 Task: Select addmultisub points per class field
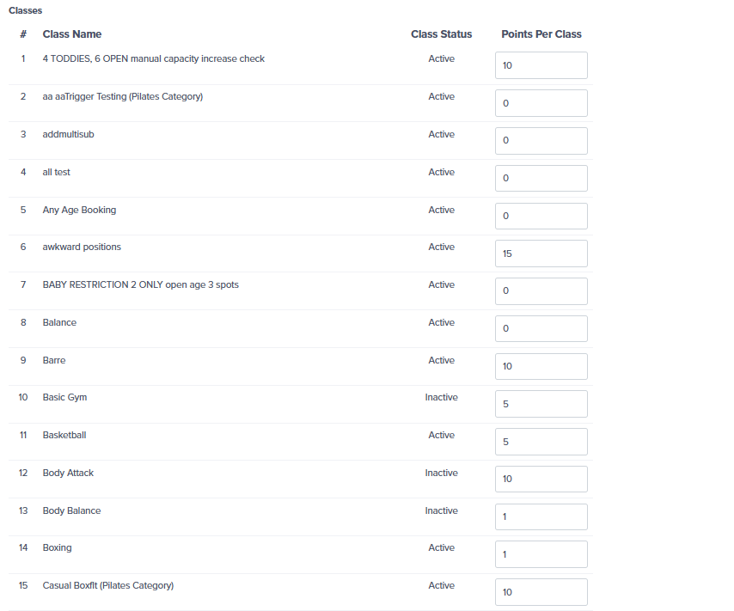tap(541, 141)
